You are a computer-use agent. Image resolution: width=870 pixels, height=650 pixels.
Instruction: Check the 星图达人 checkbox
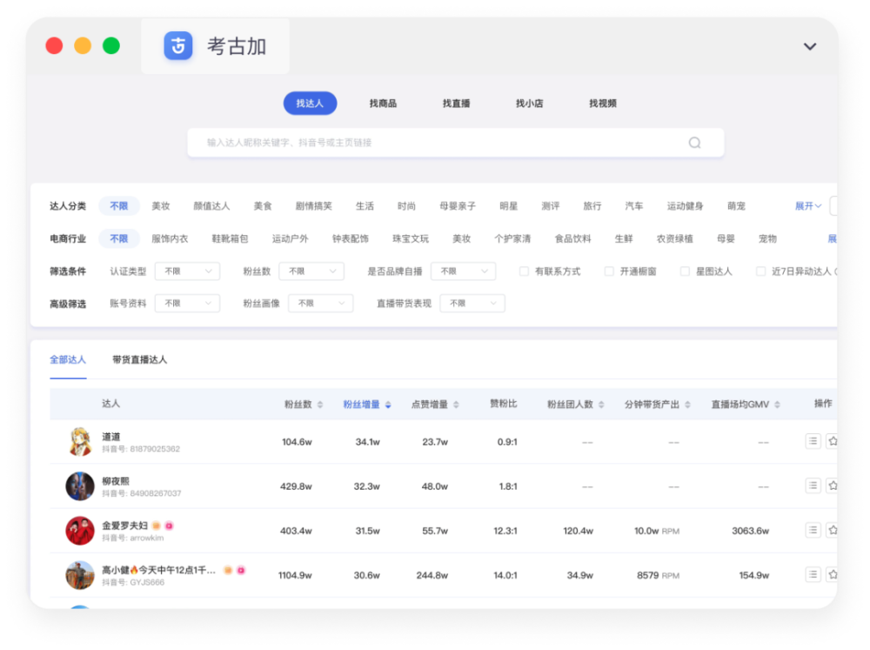[x=686, y=271]
